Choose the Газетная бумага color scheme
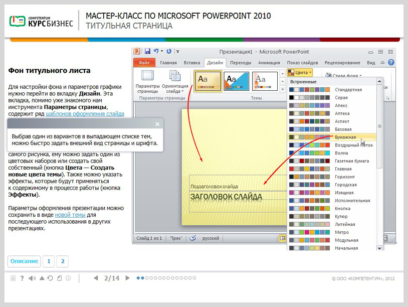 [x=332, y=161]
